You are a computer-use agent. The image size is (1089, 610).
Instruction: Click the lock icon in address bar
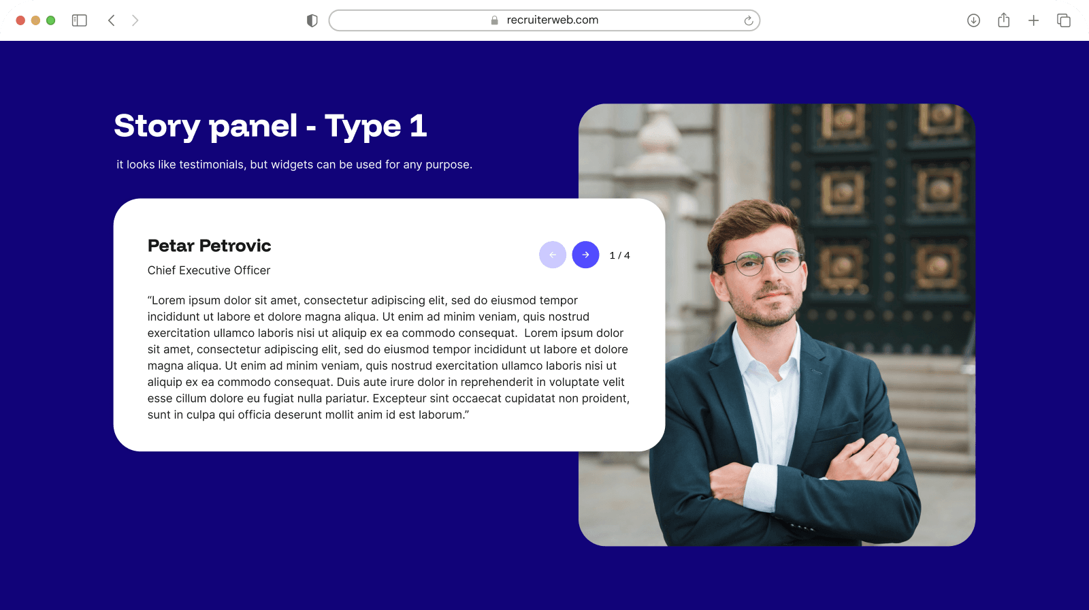pyautogui.click(x=495, y=20)
